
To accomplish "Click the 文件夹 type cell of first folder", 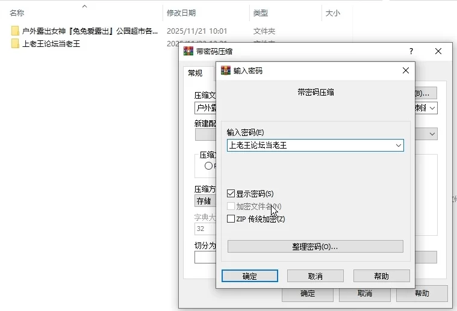I will [x=264, y=31].
